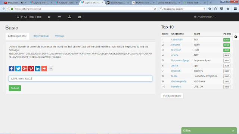
Task: Select the Keterangan Misi tab
Action: pos(17,36)
